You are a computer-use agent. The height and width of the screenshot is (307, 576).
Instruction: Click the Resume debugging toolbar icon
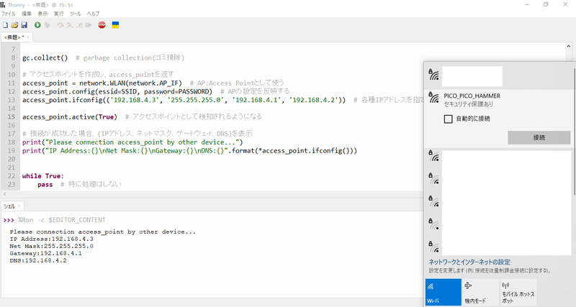(89, 24)
